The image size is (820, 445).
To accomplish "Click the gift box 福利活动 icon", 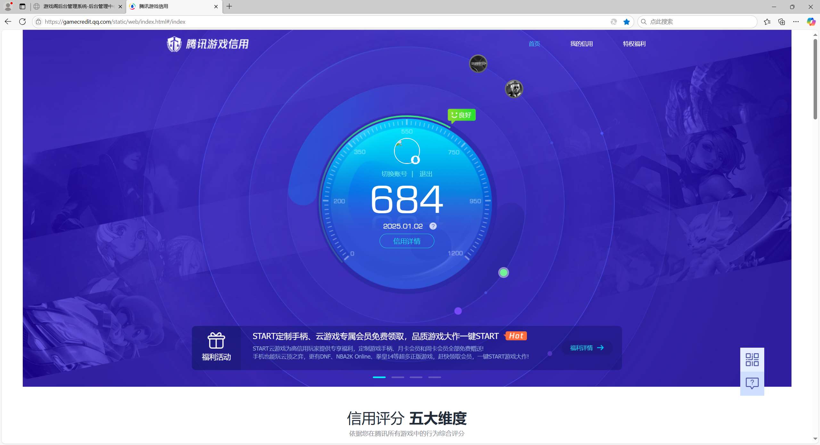I will 216,341.
